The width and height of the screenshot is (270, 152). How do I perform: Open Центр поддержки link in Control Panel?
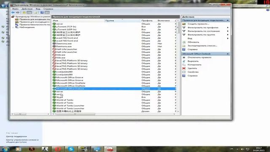pyautogui.click(x=16, y=136)
